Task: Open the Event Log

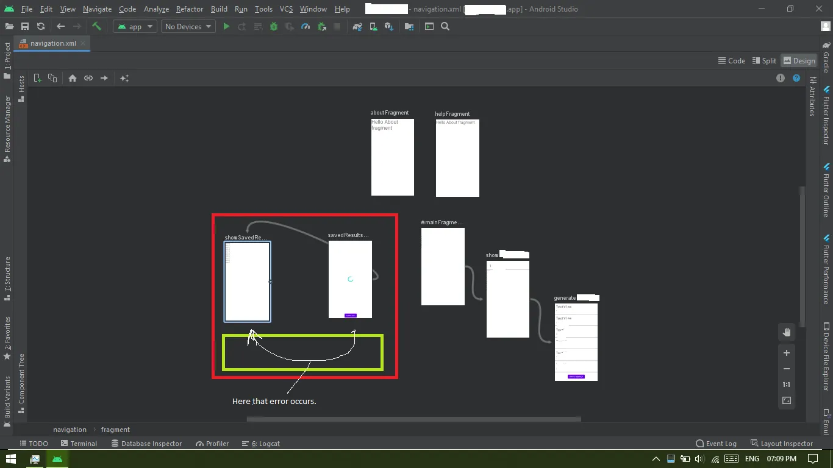Action: (x=717, y=444)
